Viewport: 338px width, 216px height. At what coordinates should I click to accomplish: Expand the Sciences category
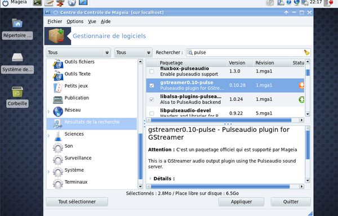[49, 136]
